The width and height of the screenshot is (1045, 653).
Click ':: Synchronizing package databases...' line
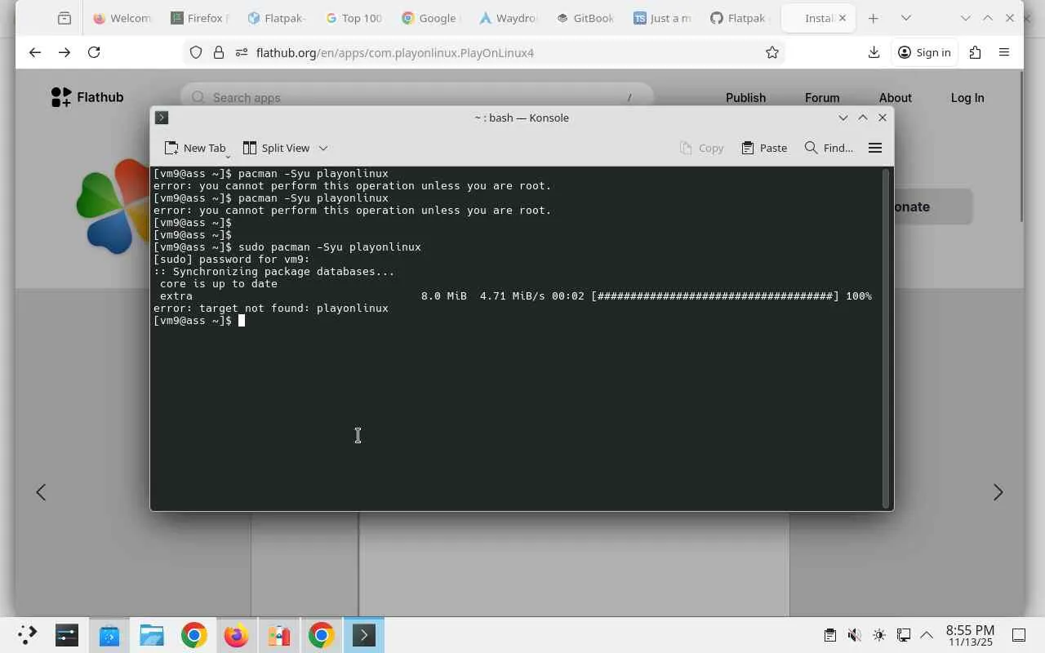click(x=274, y=272)
